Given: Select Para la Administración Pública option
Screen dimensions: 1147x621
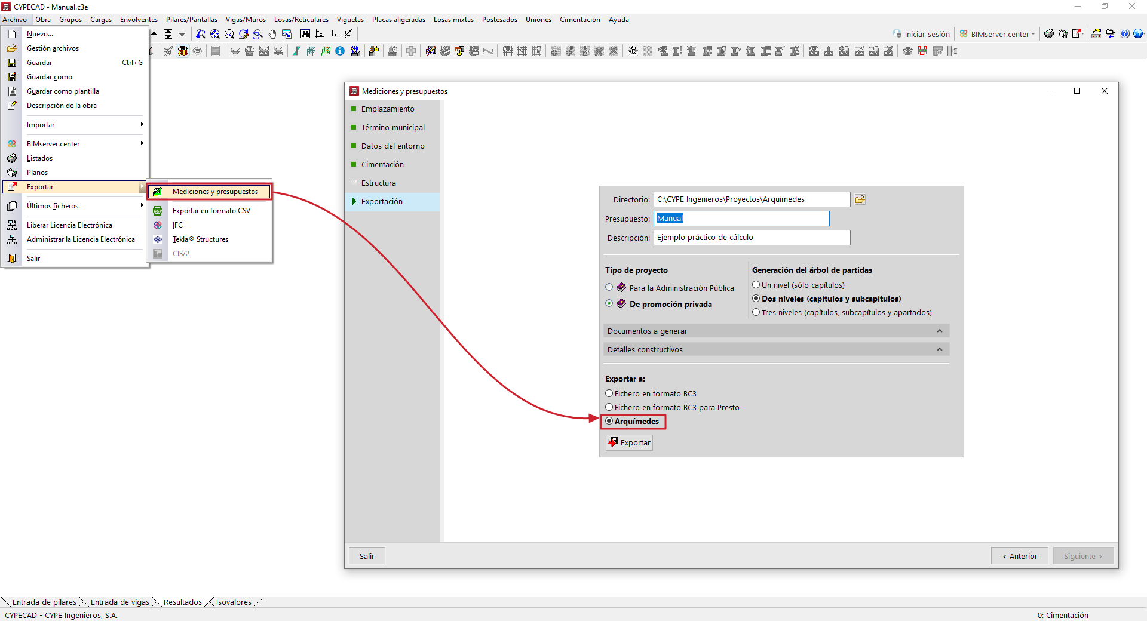Looking at the screenshot, I should 609,288.
